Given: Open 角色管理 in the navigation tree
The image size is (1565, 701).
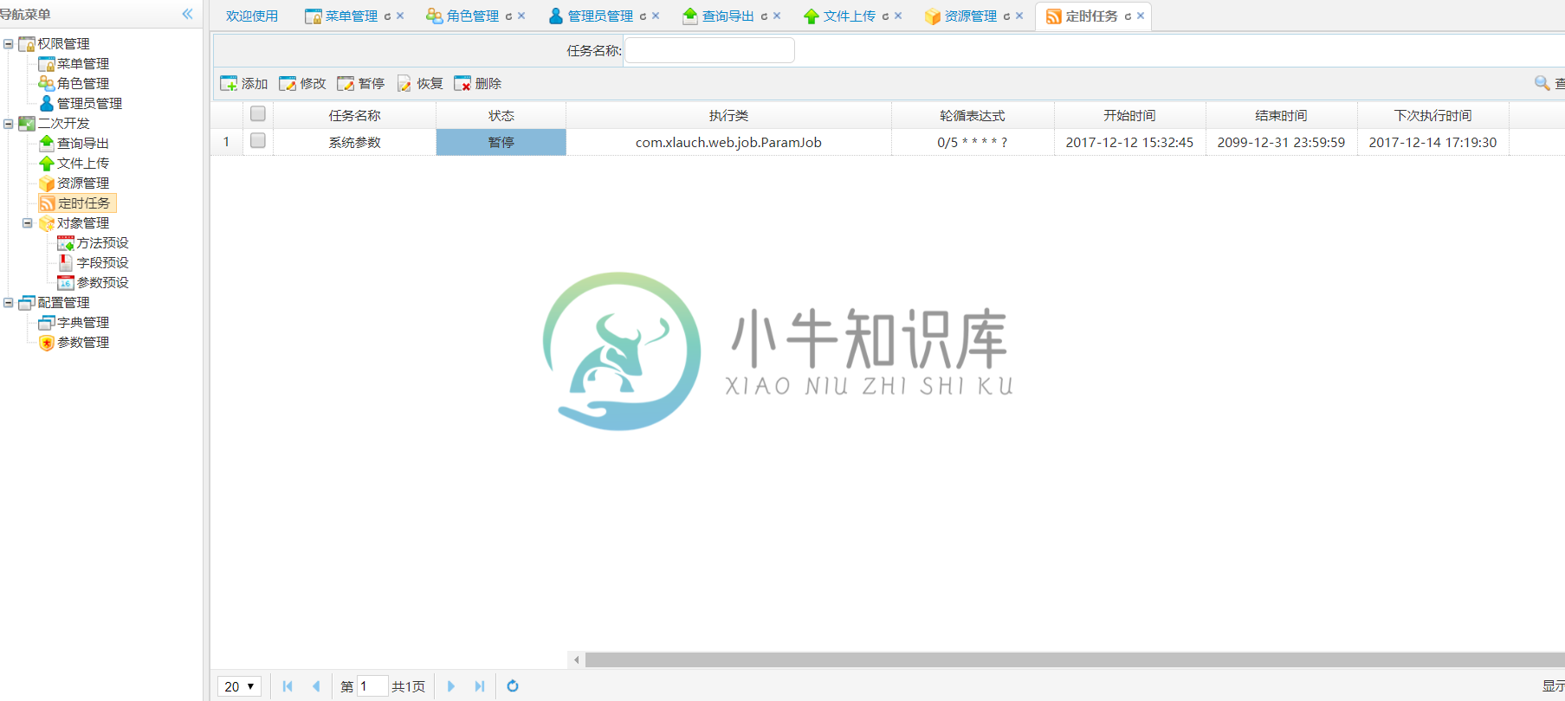Looking at the screenshot, I should coord(82,84).
